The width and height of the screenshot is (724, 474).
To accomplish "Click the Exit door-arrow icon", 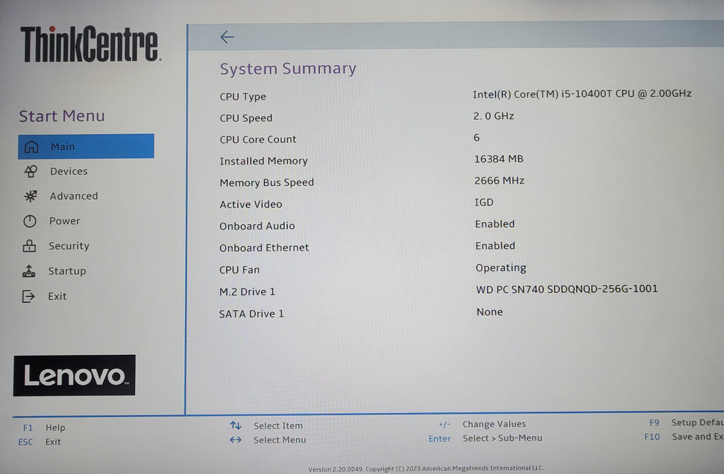I will [x=28, y=296].
